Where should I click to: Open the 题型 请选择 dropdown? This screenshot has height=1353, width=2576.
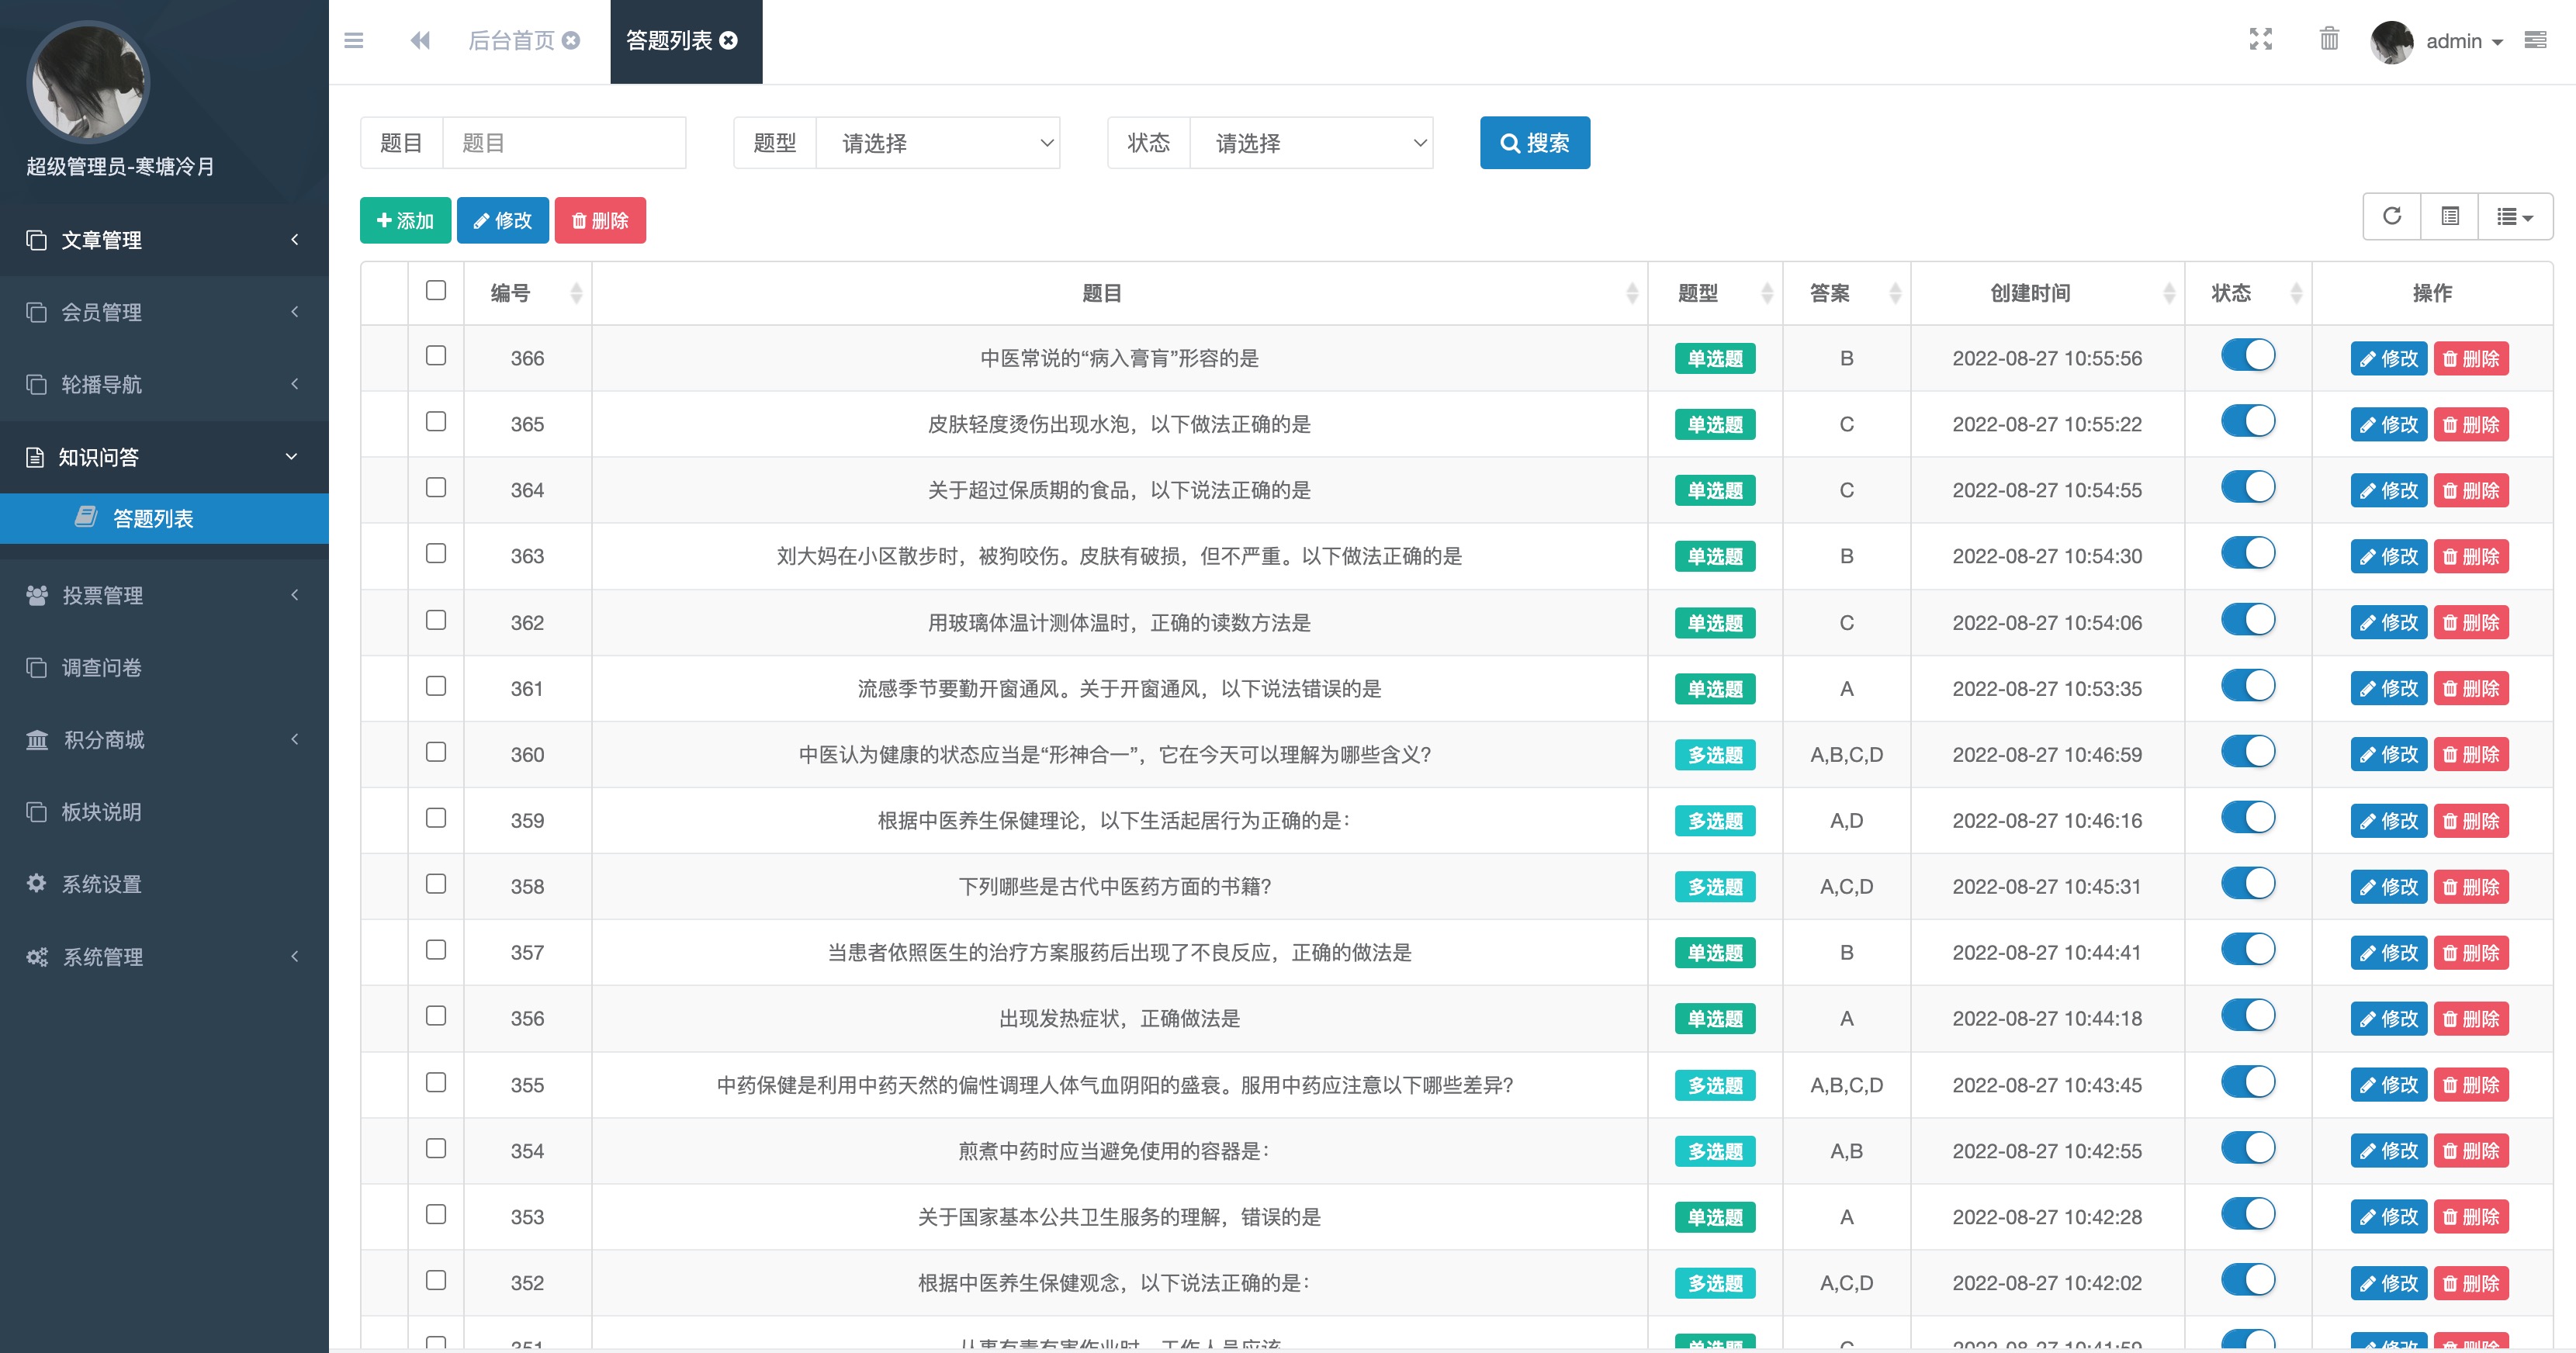(938, 143)
